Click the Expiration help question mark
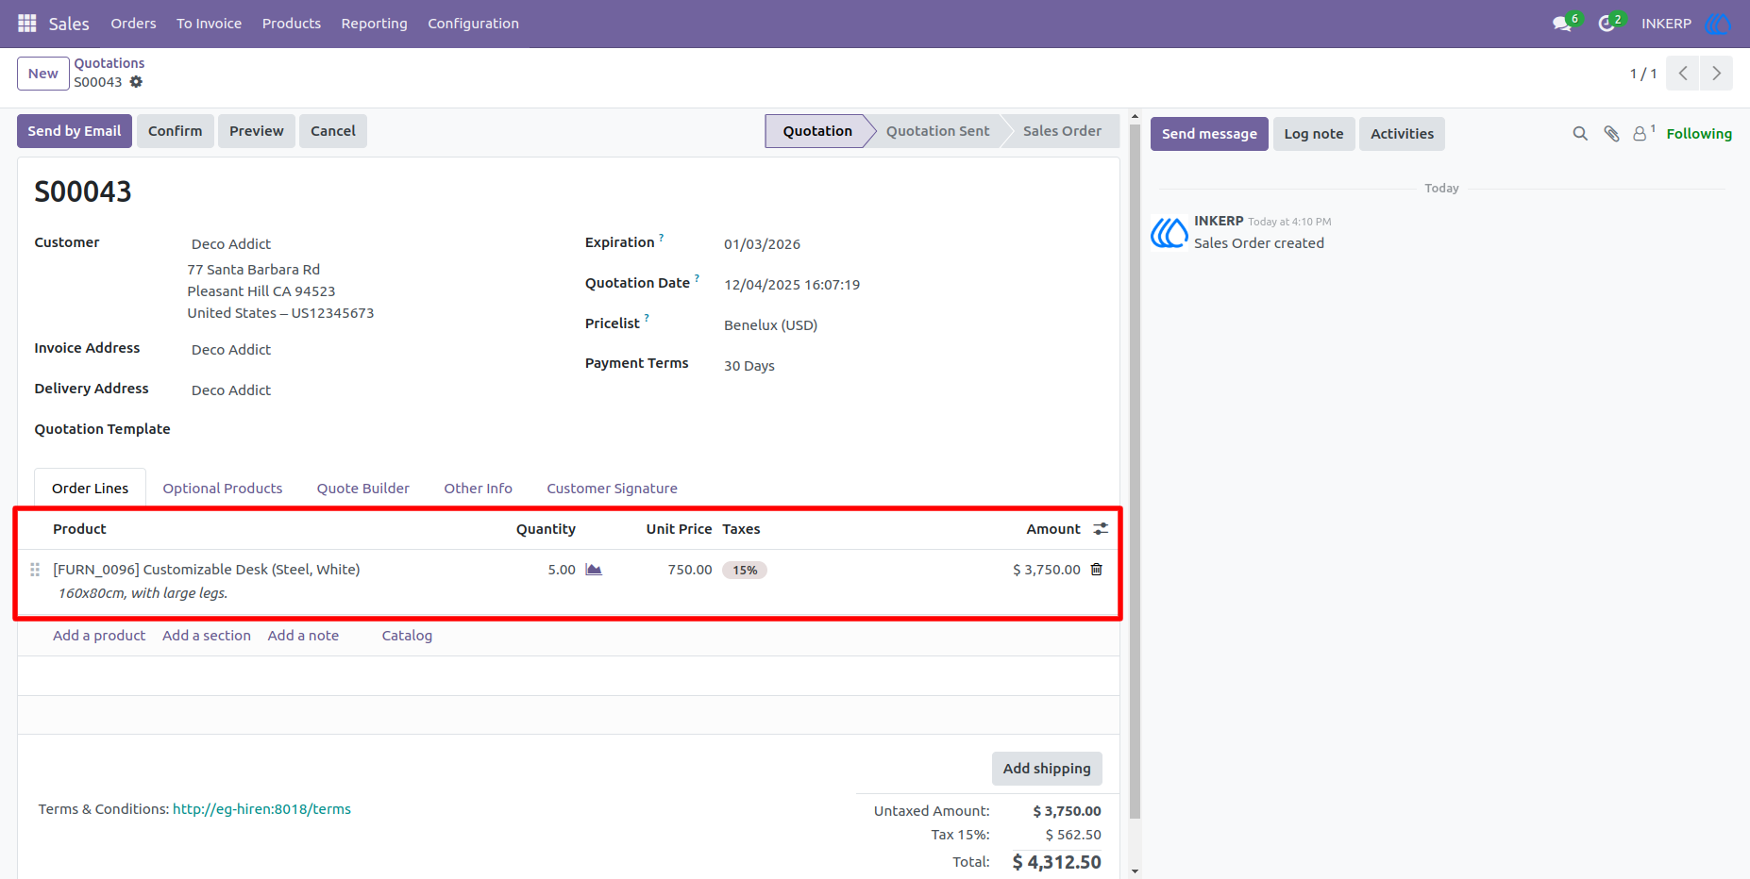1750x879 pixels. (661, 238)
